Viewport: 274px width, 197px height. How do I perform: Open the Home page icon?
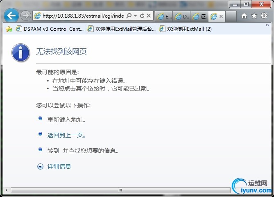tap(244, 16)
